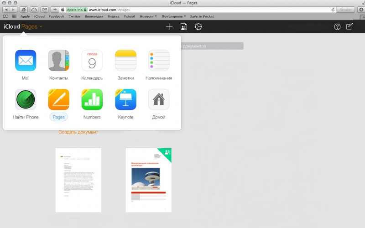
Task: Open the Википедия bookmark
Action: [x=94, y=16]
